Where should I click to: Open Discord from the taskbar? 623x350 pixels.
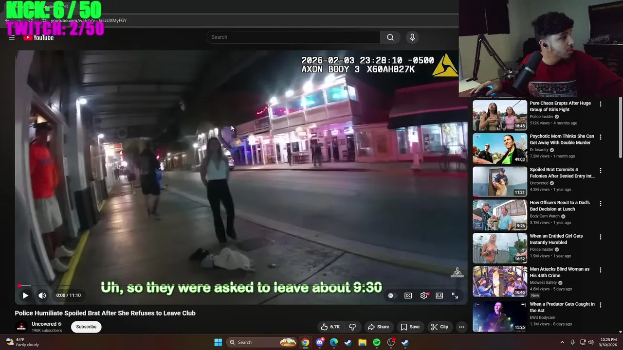click(319, 342)
